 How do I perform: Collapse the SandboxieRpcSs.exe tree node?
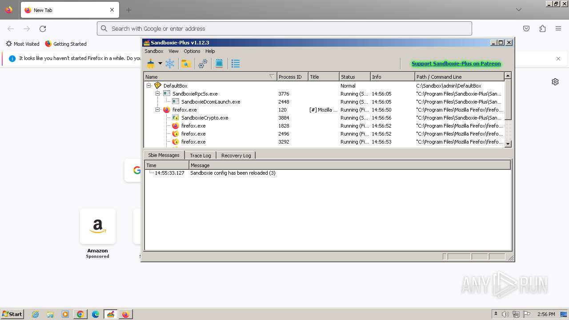coord(158,94)
